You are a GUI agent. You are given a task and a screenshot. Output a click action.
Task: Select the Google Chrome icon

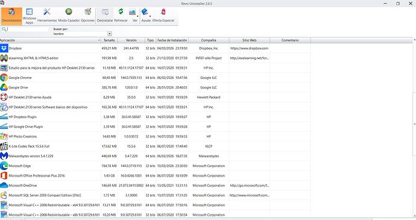pyautogui.click(x=4, y=78)
